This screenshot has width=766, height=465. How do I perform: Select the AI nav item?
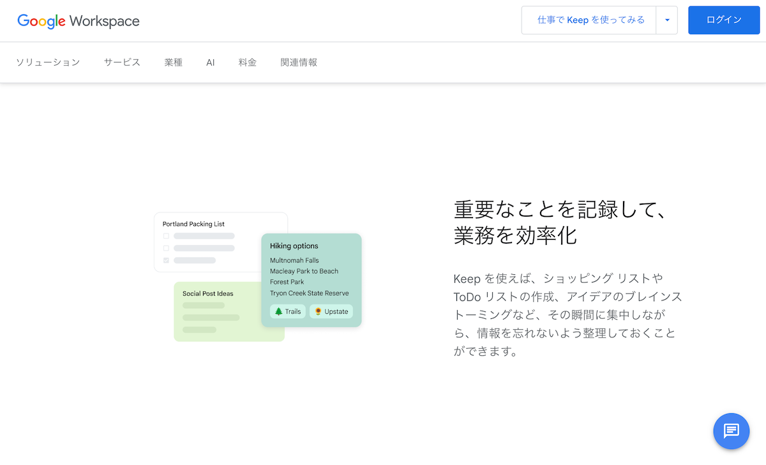point(211,63)
